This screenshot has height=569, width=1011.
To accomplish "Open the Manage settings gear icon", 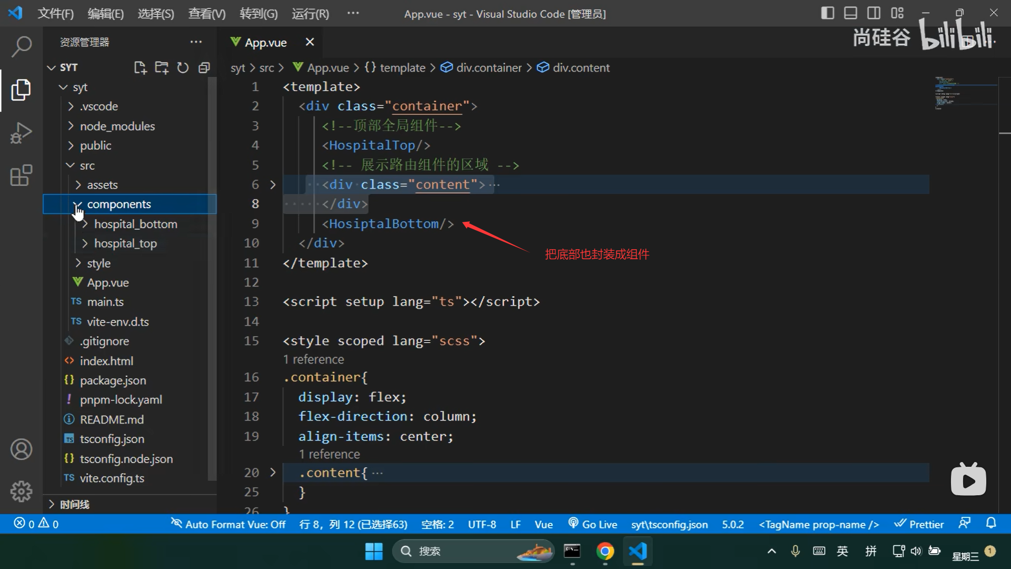I will click(x=21, y=491).
